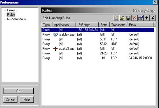The image size is (159, 108).
Task: Sort by the Type column header
Action: click(47, 25)
